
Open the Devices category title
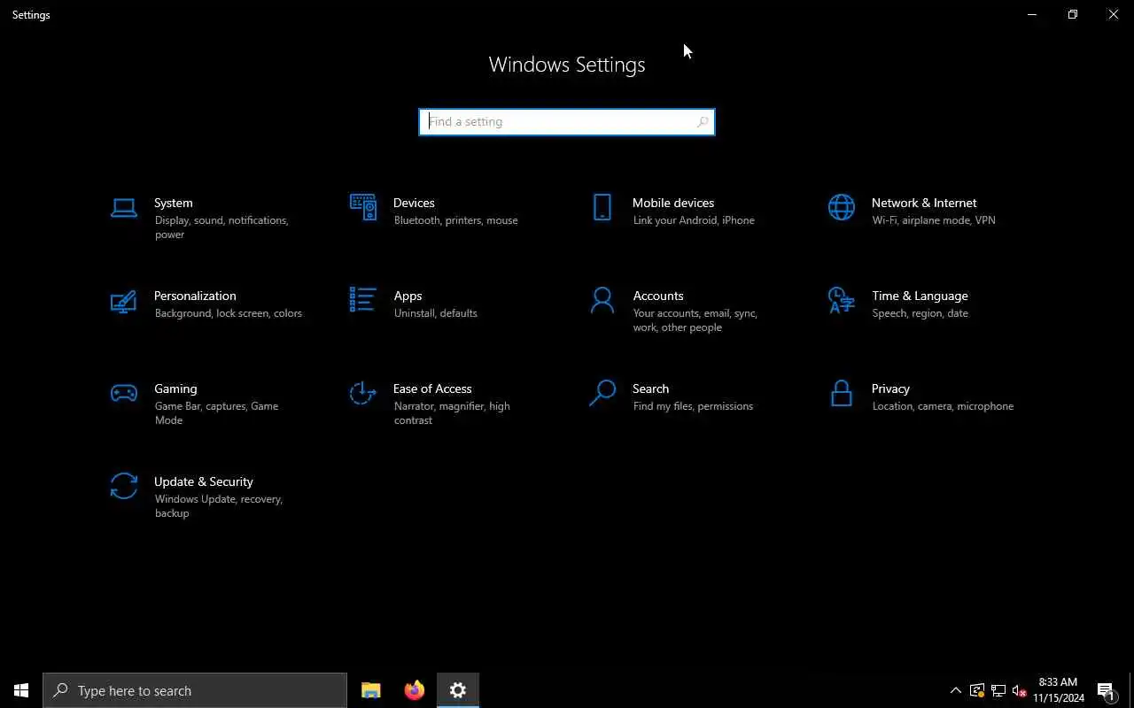414,203
